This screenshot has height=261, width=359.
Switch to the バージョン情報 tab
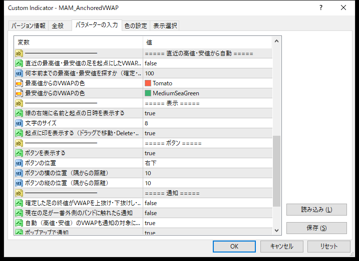29,26
